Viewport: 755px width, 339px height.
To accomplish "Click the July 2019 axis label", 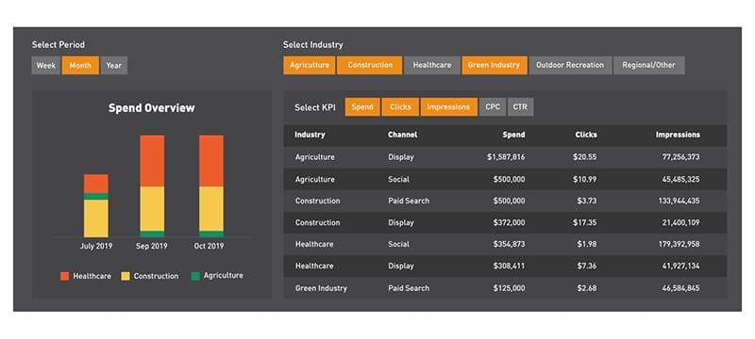I will tap(96, 246).
